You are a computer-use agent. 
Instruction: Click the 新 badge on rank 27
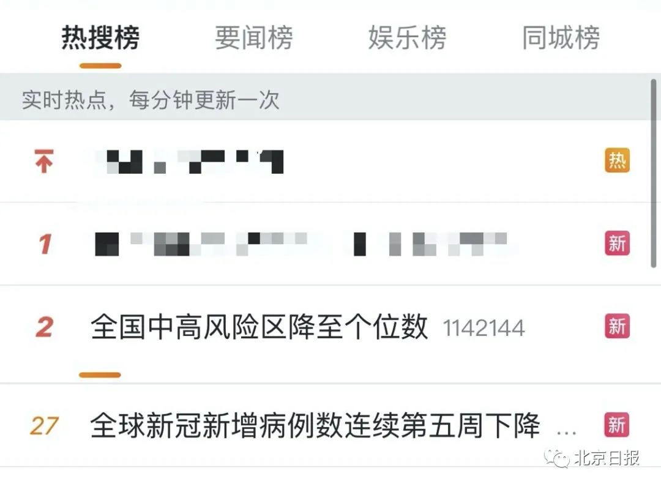617,425
